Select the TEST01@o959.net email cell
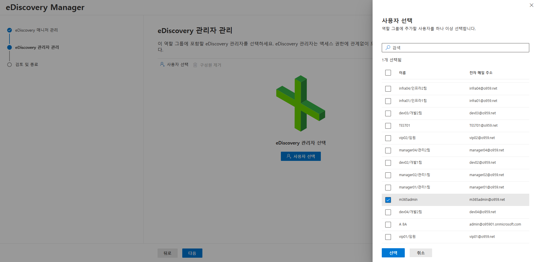 click(x=484, y=126)
